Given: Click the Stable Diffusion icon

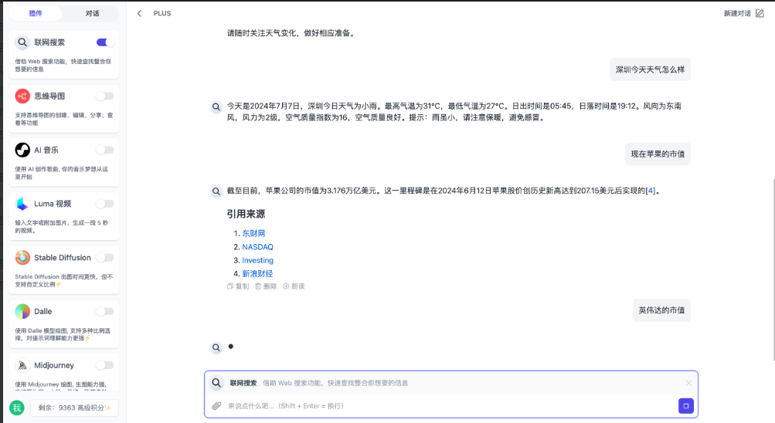Looking at the screenshot, I should tap(22, 258).
